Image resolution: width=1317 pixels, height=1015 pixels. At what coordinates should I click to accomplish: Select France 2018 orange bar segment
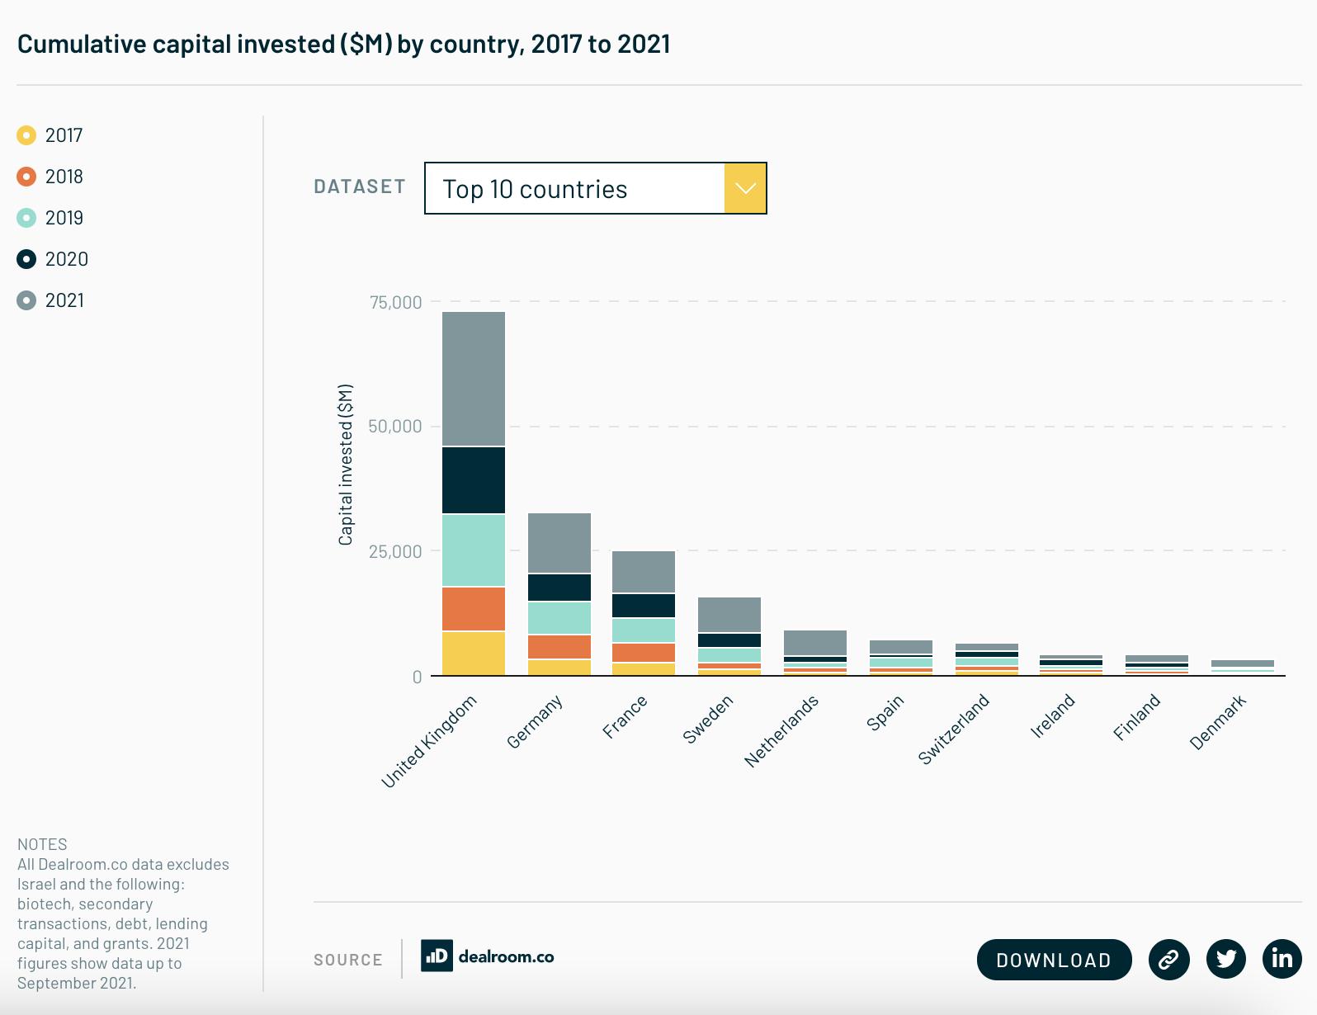[644, 653]
